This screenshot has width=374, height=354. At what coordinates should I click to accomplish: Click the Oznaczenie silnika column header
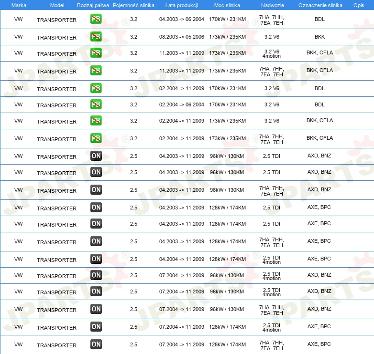tap(320, 5)
